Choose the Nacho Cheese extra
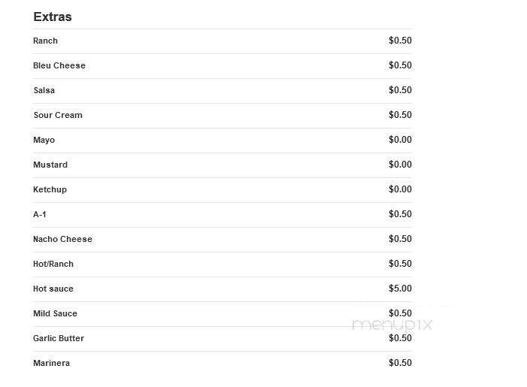The height and width of the screenshot is (387, 527). [62, 239]
